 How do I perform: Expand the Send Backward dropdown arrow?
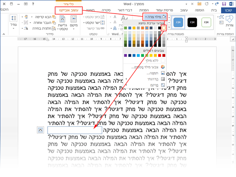30,23
